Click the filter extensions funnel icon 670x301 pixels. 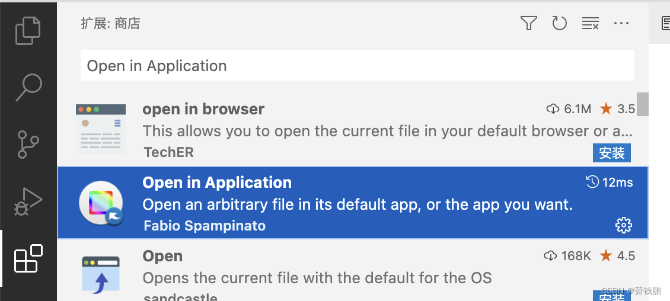(x=528, y=23)
